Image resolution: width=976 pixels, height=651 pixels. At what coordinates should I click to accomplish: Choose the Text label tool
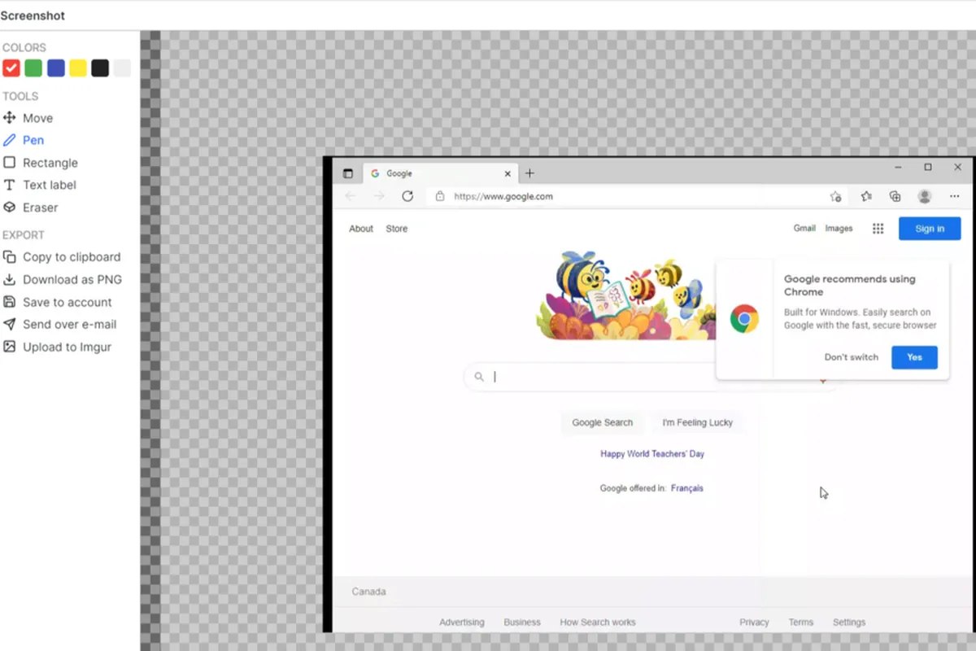coord(40,185)
